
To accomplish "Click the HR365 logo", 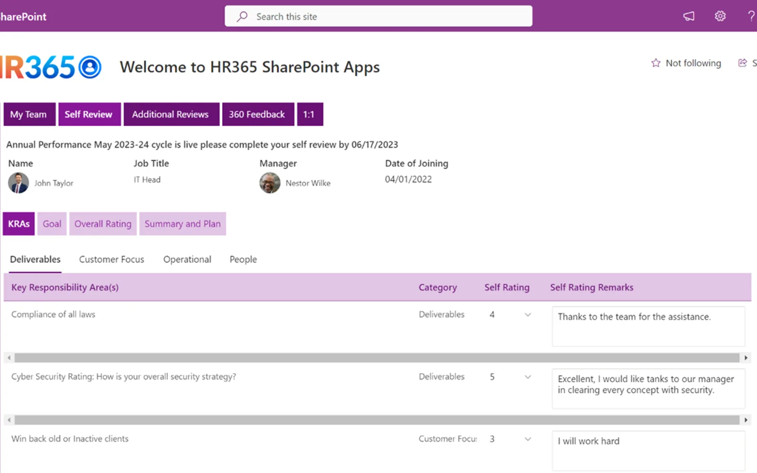I will (x=50, y=67).
